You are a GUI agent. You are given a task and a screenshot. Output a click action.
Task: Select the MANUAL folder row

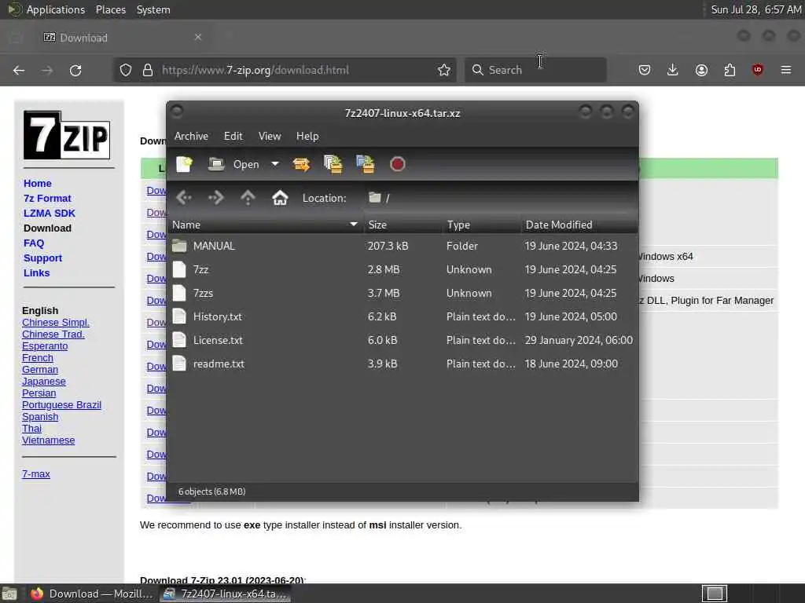click(x=402, y=246)
